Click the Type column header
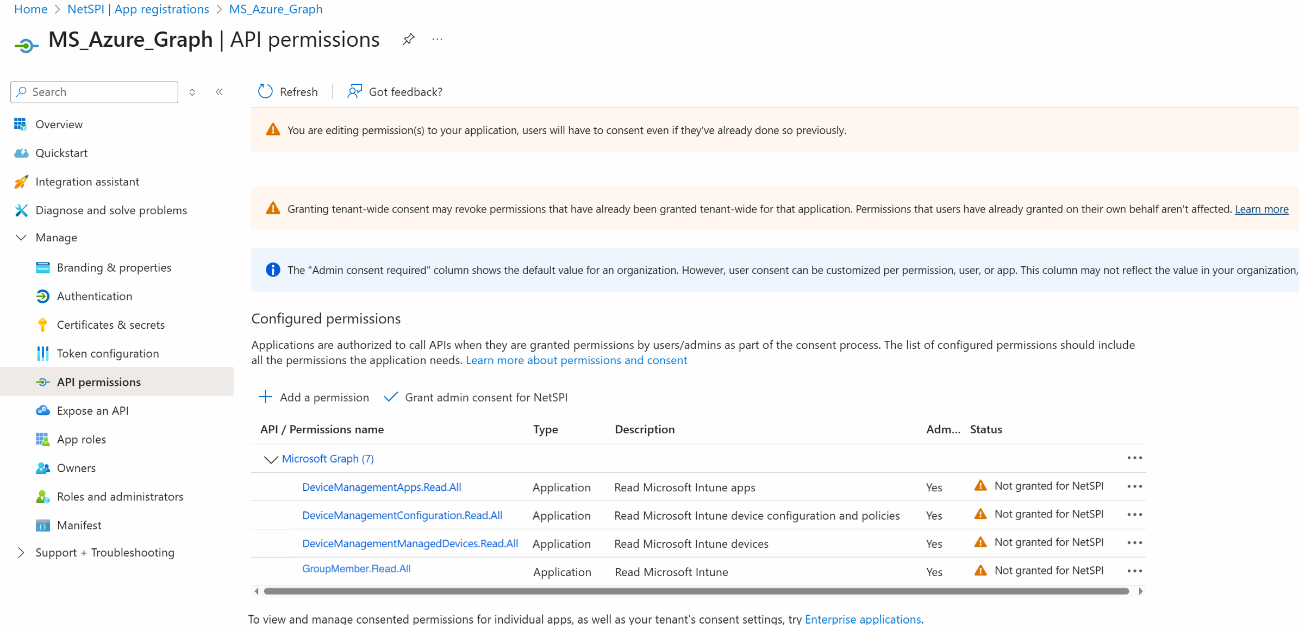1299x625 pixels. pyautogui.click(x=545, y=429)
